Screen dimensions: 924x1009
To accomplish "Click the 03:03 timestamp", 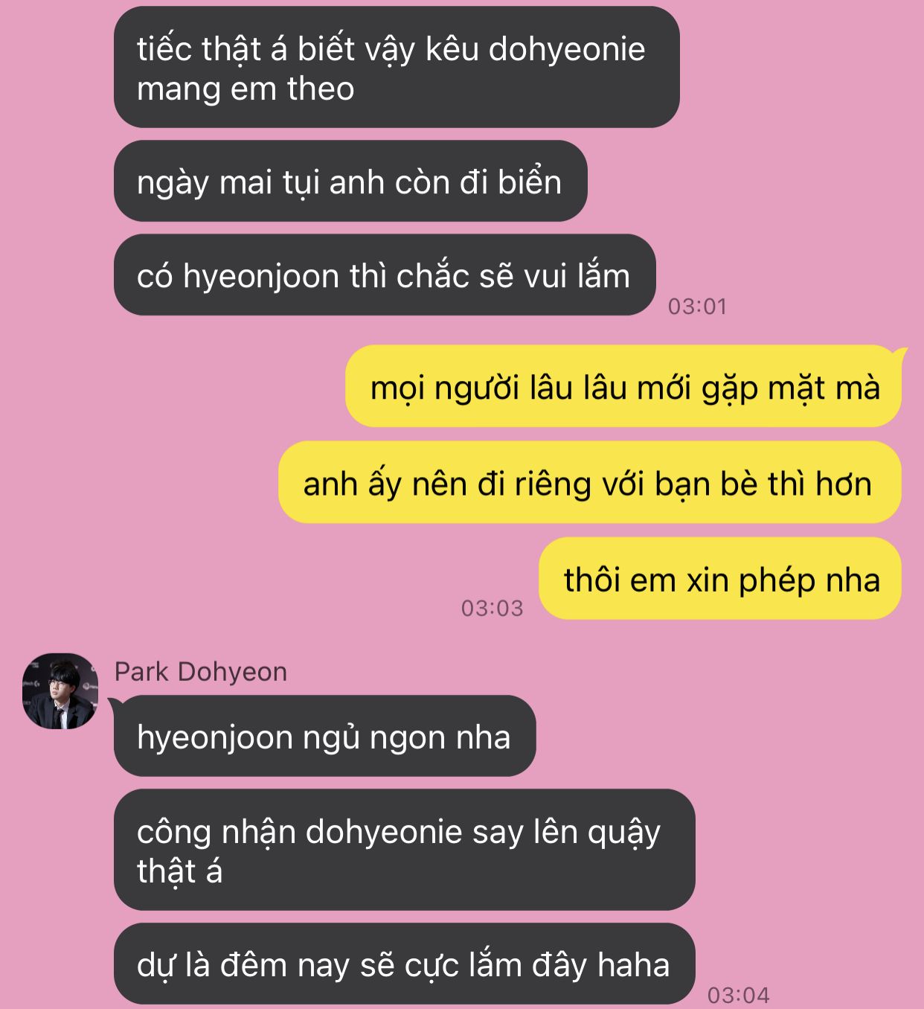I will tap(492, 608).
